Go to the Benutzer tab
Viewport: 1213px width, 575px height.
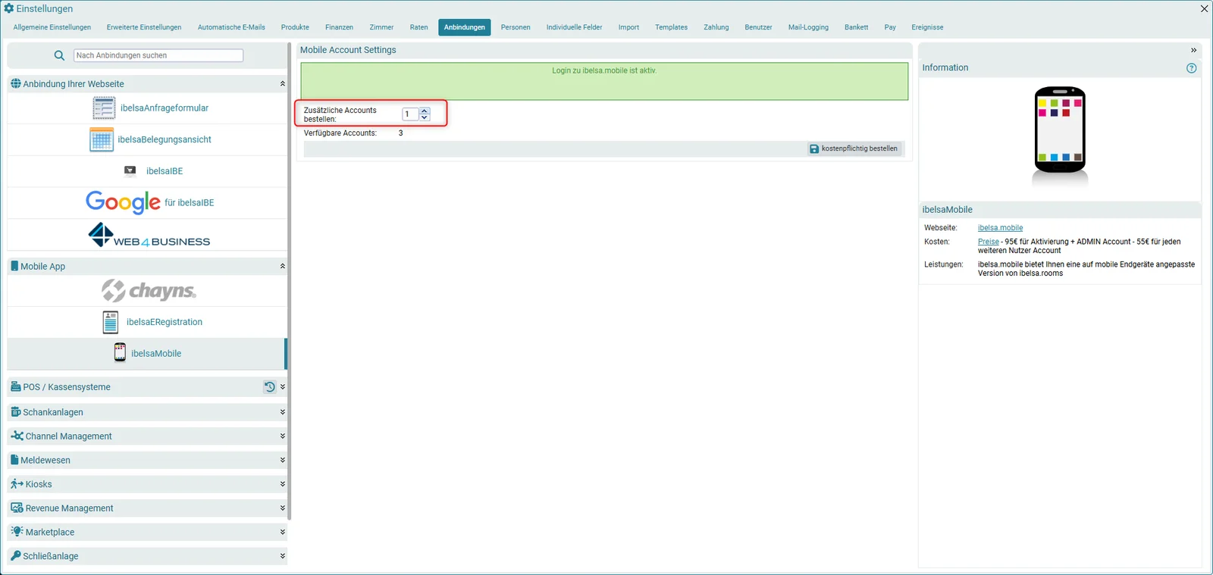coord(758,27)
